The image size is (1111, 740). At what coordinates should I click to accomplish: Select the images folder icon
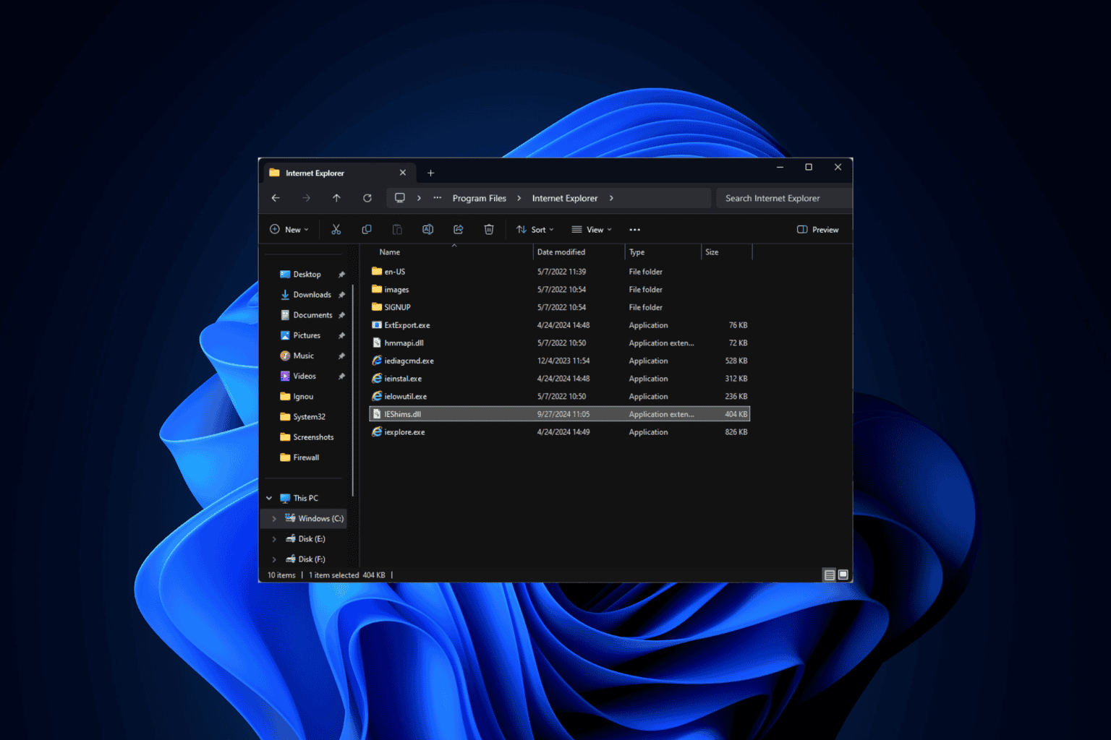[x=377, y=289]
